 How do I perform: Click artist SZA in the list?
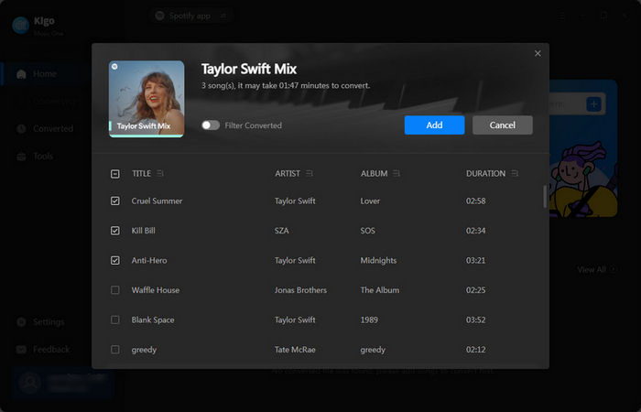tap(282, 231)
